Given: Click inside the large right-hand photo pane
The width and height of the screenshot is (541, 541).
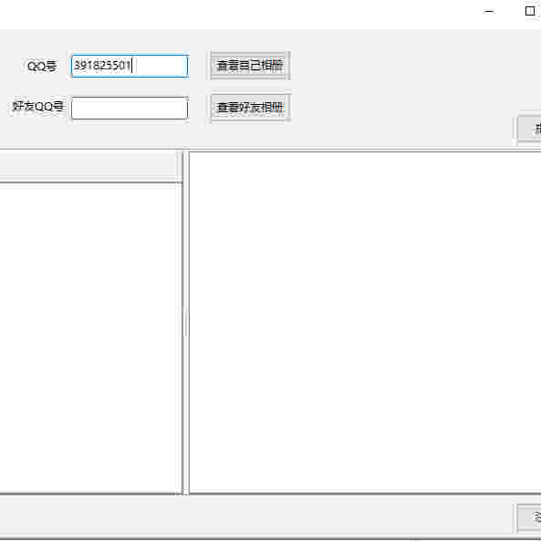Looking at the screenshot, I should click(x=365, y=323).
